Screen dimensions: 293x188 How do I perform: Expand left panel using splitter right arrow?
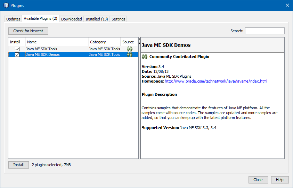pos(140,43)
